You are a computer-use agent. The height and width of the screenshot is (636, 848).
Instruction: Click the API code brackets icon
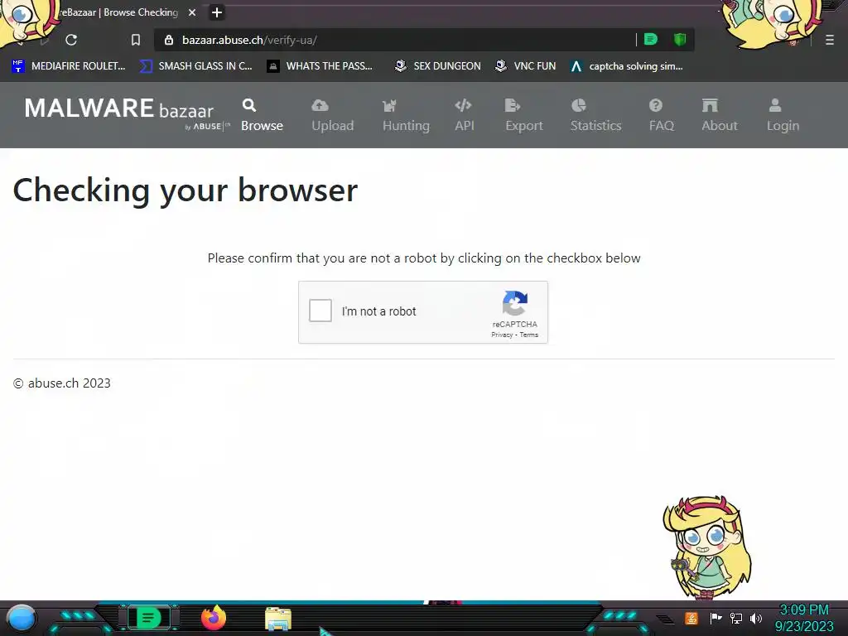pos(464,105)
